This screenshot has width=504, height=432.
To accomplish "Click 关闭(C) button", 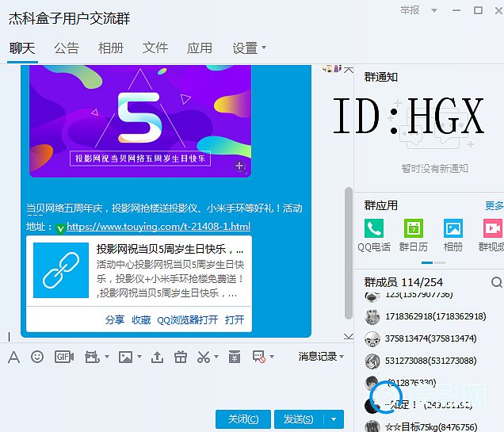I will [243, 419].
